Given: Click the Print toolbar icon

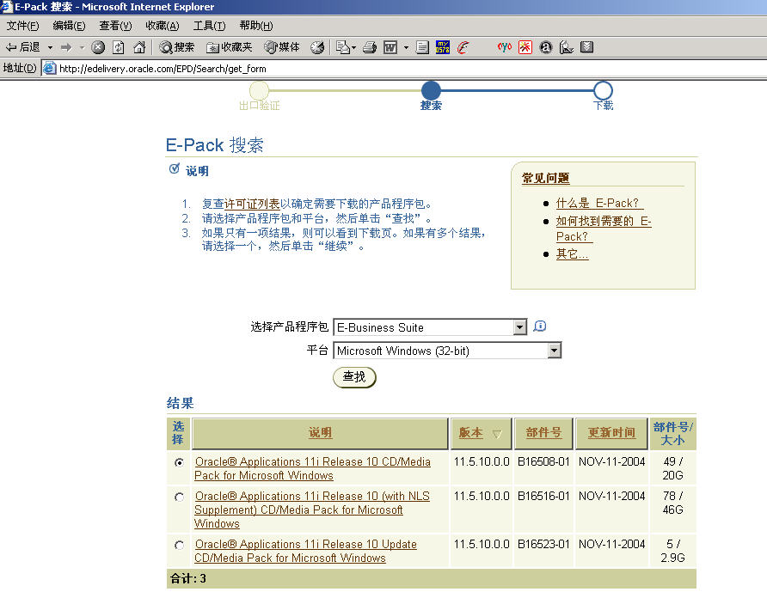Looking at the screenshot, I should point(369,47).
